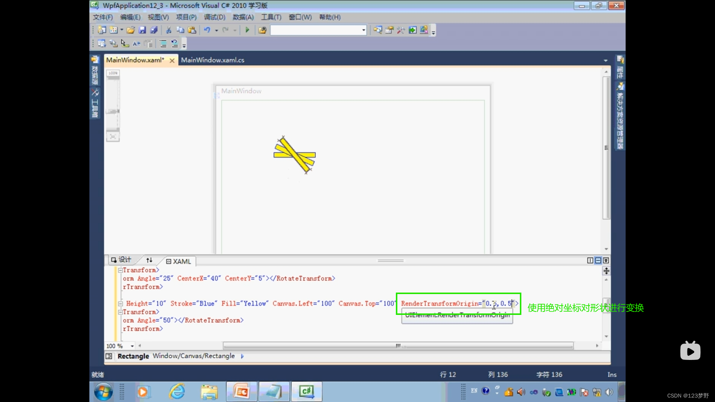Screen dimensions: 715x402
Task: Open the Properties window toolbar icon
Action: (x=389, y=30)
